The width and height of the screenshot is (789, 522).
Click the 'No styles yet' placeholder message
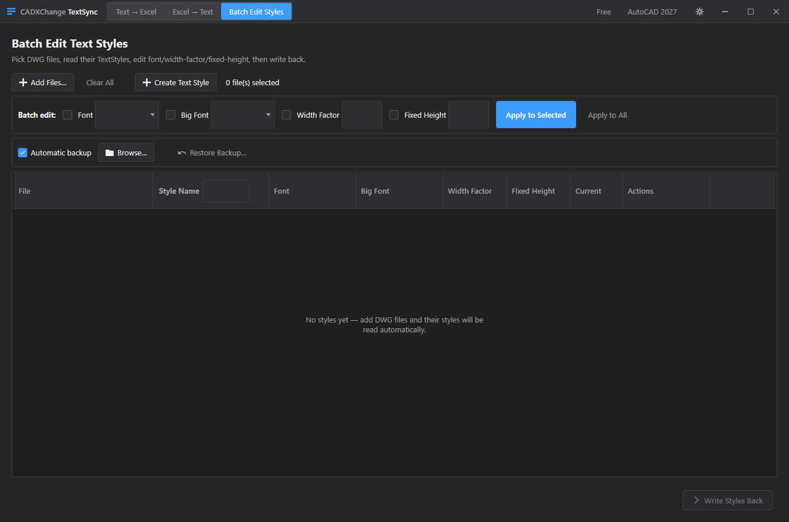[395, 325]
